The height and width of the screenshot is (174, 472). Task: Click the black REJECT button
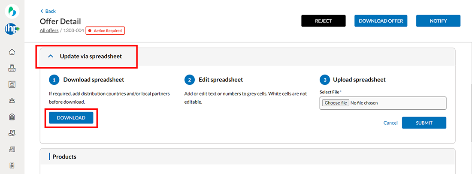point(323,21)
